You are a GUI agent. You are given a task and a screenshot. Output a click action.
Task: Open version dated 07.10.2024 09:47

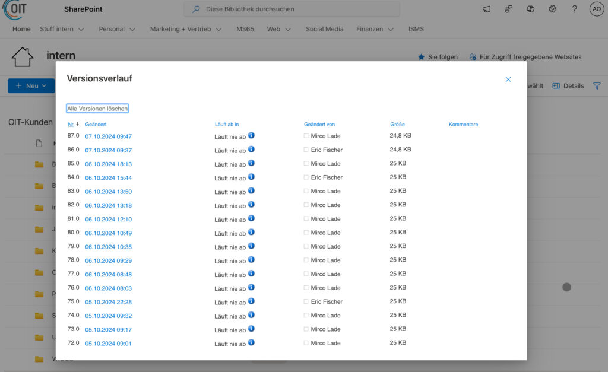[x=108, y=136]
